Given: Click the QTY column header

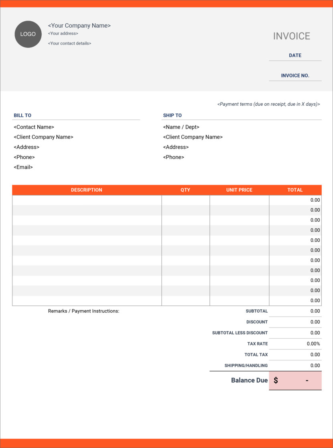Looking at the screenshot, I should [185, 190].
